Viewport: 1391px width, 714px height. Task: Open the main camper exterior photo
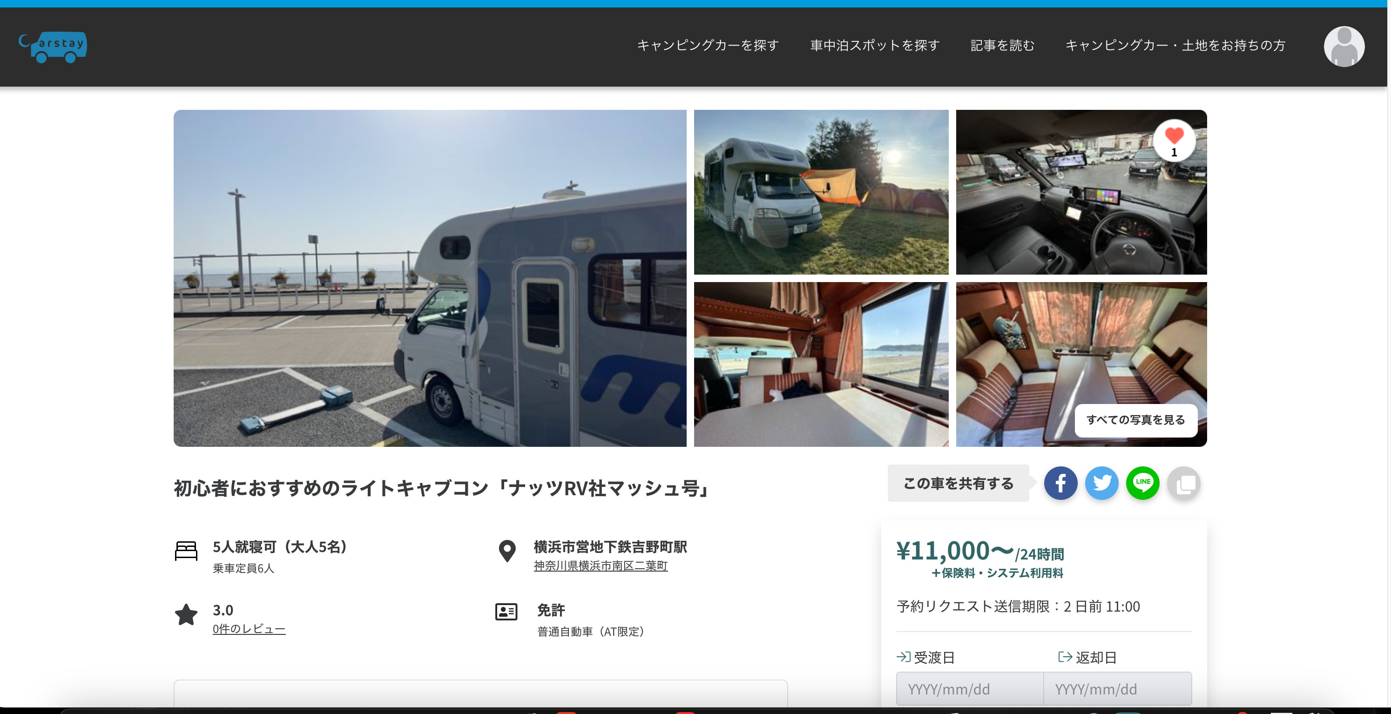point(430,278)
